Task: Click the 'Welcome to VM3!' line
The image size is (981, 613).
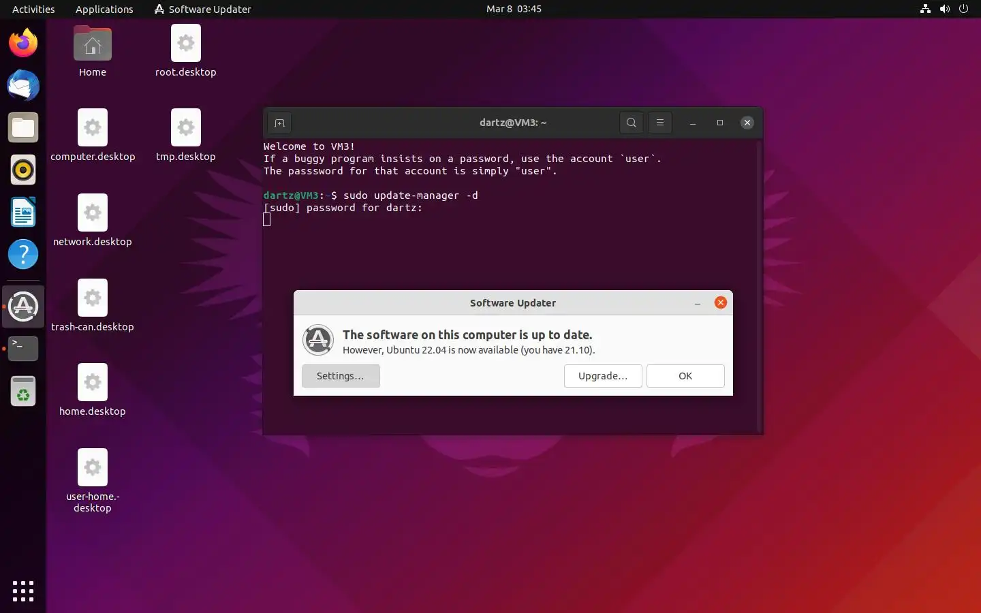Action: 309,146
